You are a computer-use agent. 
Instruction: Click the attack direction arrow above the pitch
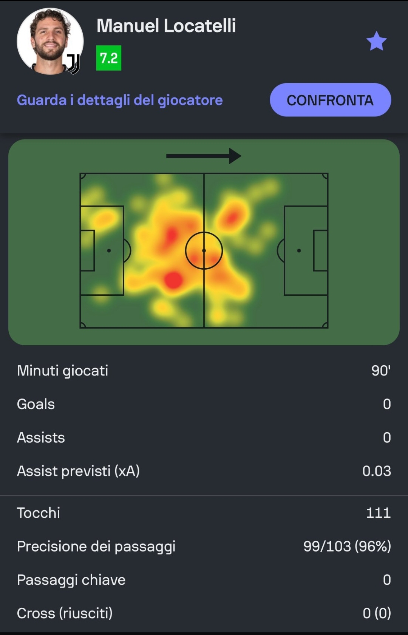(x=204, y=156)
